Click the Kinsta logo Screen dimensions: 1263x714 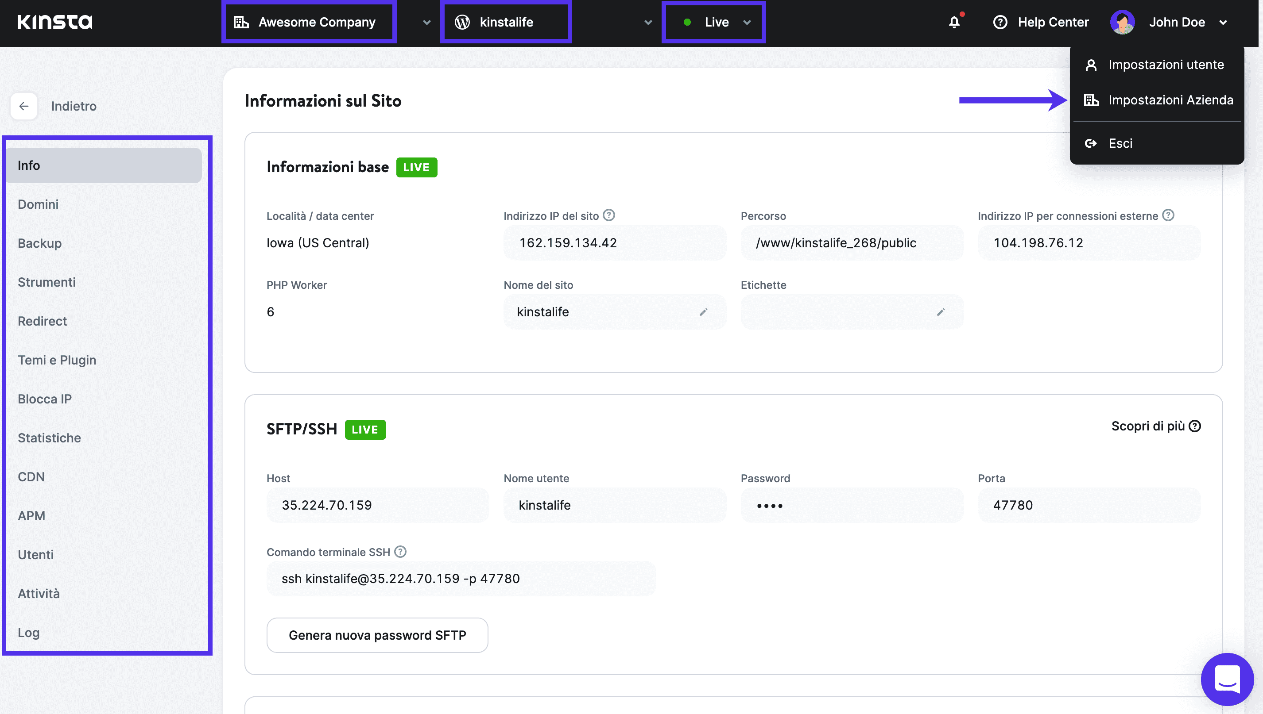(55, 22)
